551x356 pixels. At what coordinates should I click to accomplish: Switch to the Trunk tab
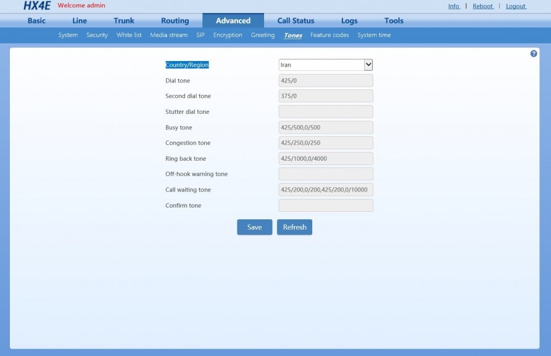[123, 21]
